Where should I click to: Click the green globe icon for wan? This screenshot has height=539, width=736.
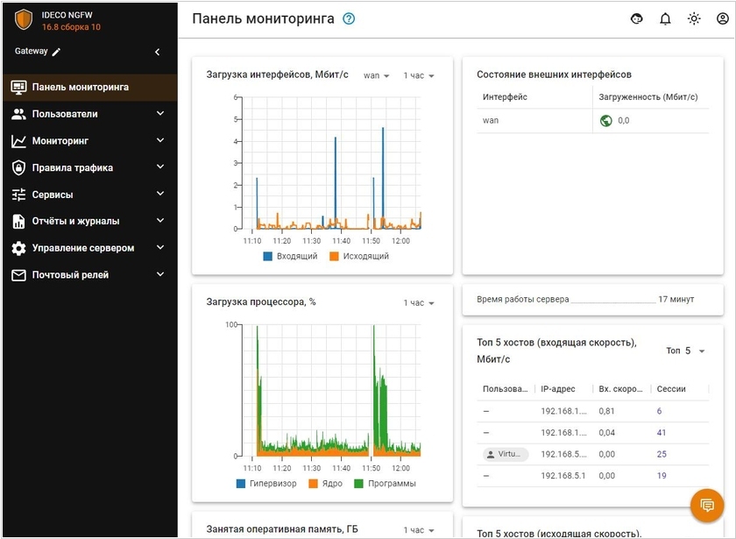[606, 121]
